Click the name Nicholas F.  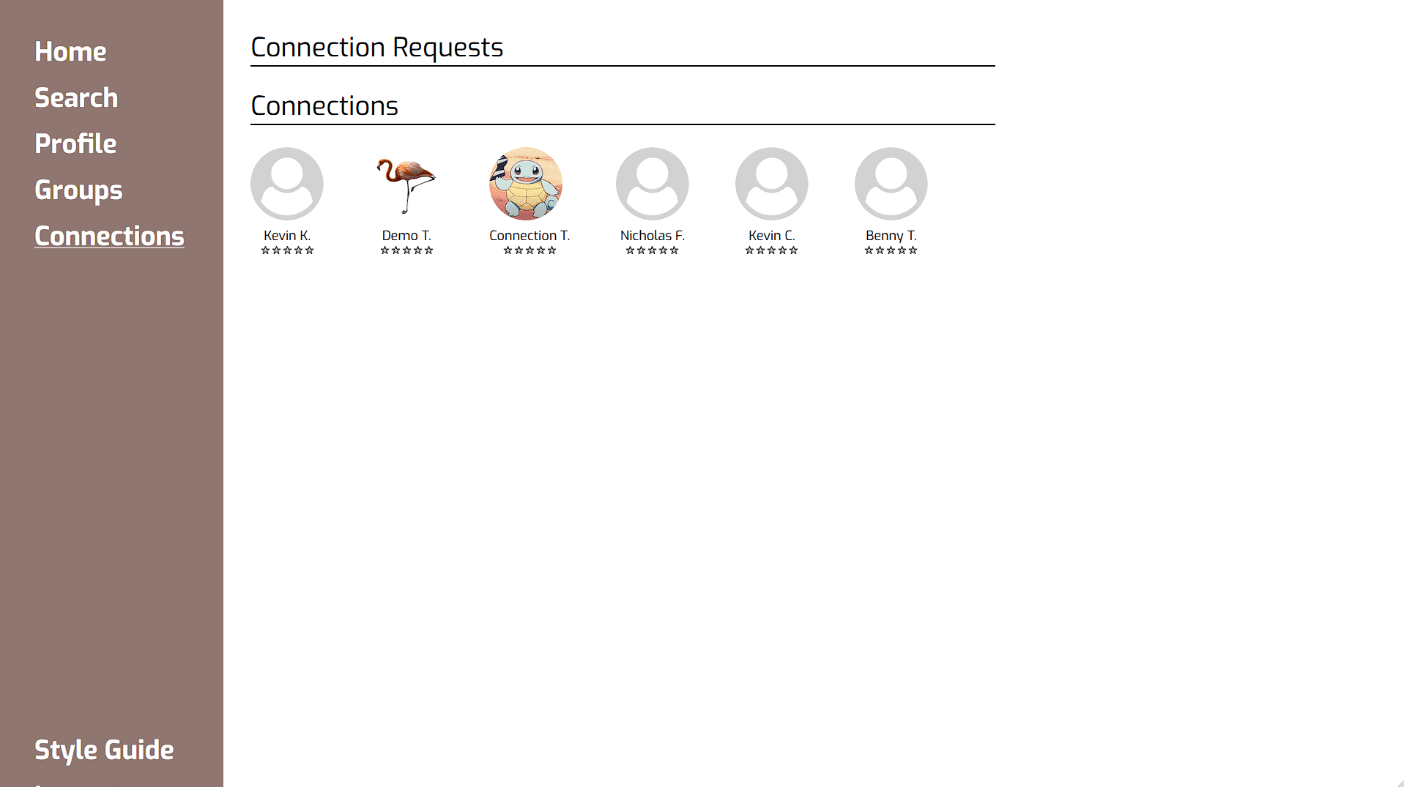652,235
